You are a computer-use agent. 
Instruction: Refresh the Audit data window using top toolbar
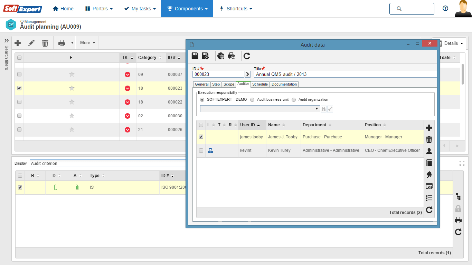247,56
